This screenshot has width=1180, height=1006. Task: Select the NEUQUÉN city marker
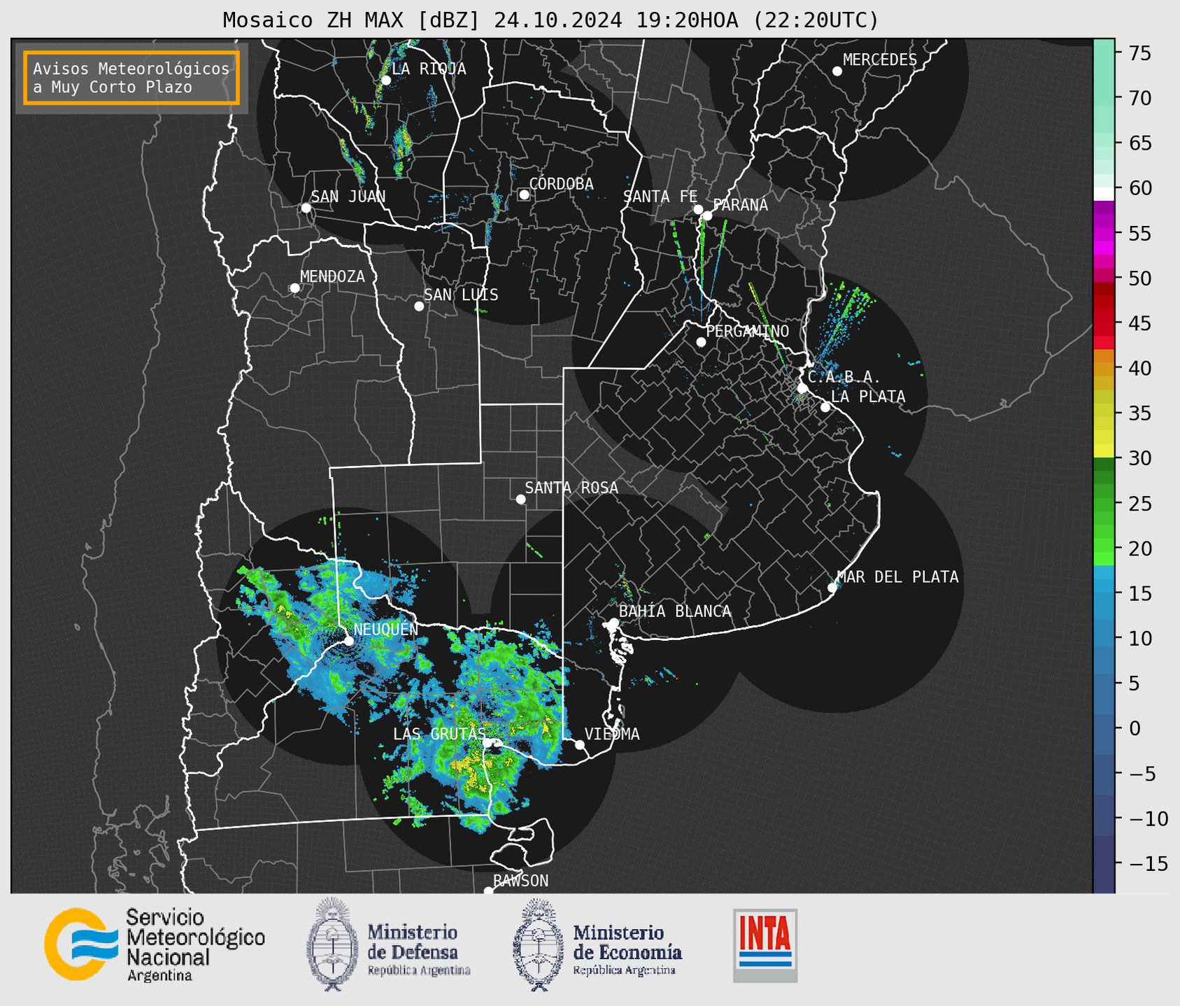pos(348,641)
